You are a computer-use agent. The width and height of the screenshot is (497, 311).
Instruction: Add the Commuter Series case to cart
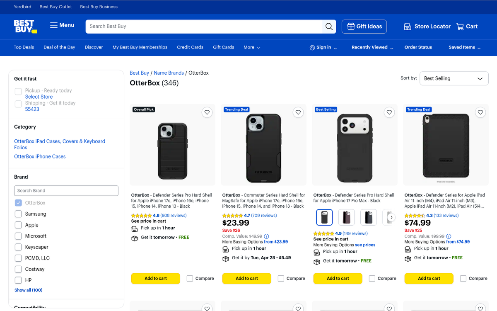(246, 278)
